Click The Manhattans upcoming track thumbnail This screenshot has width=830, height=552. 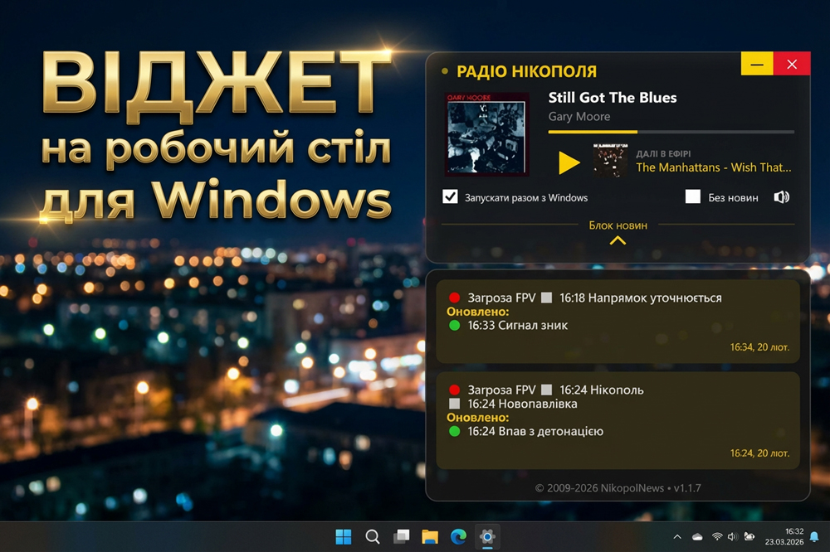pos(609,161)
